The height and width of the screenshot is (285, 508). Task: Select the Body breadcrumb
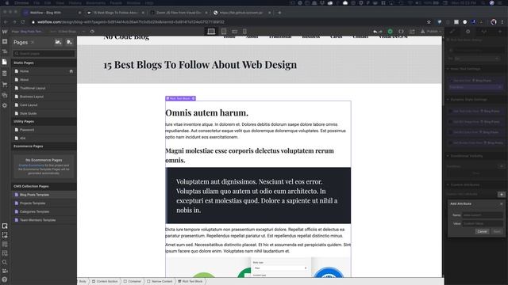[83, 282]
